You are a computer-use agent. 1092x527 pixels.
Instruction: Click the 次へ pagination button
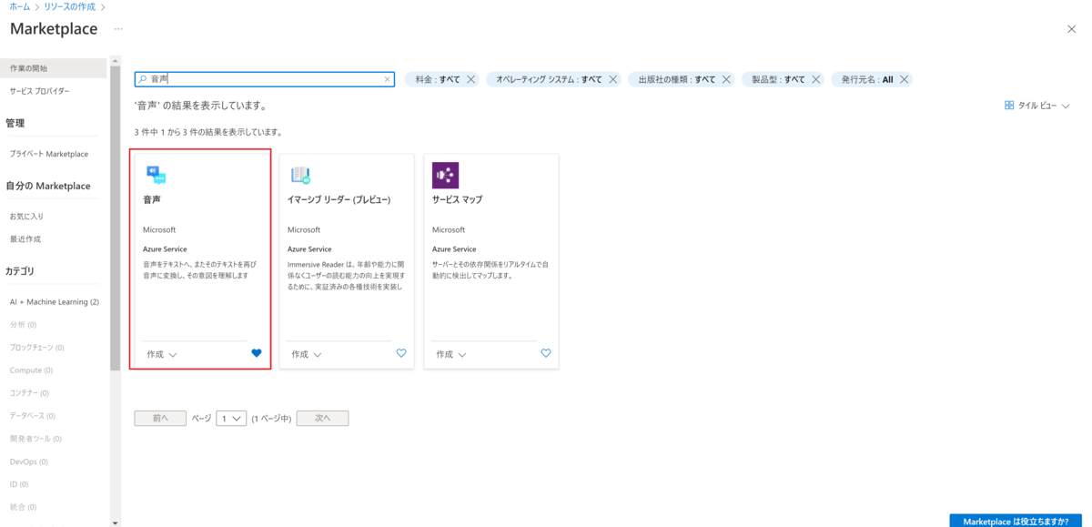(322, 419)
